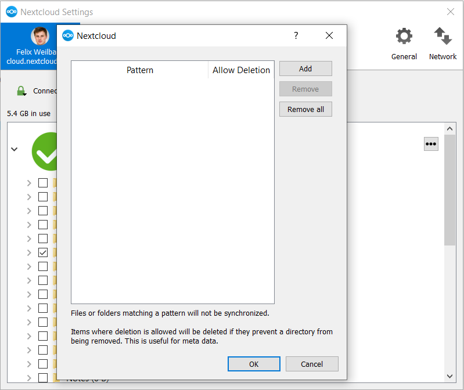Screen dimensions: 464x390
Task: Click the Remove all button
Action: pos(305,109)
